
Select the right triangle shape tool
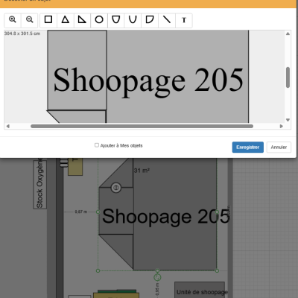[82, 19]
